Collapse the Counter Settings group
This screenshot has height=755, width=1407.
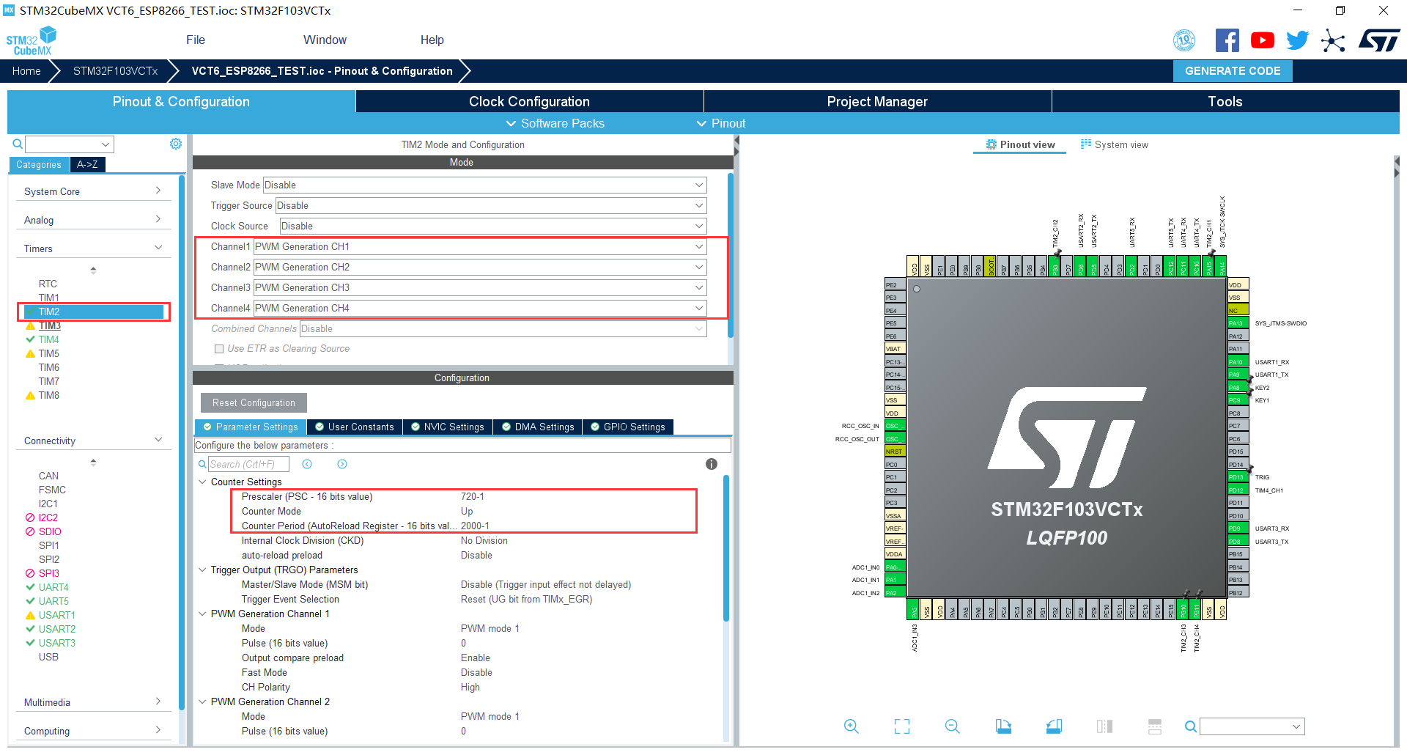202,482
